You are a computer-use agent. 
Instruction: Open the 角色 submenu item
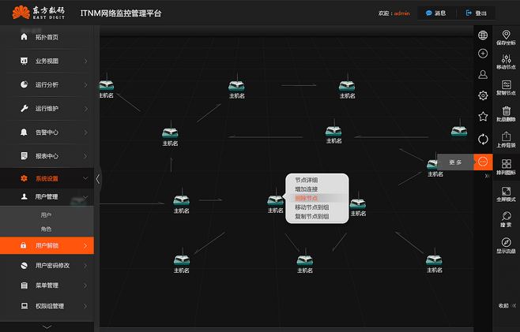click(x=46, y=229)
